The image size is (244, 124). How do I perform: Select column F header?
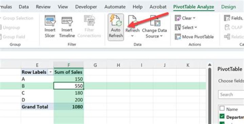(68, 65)
